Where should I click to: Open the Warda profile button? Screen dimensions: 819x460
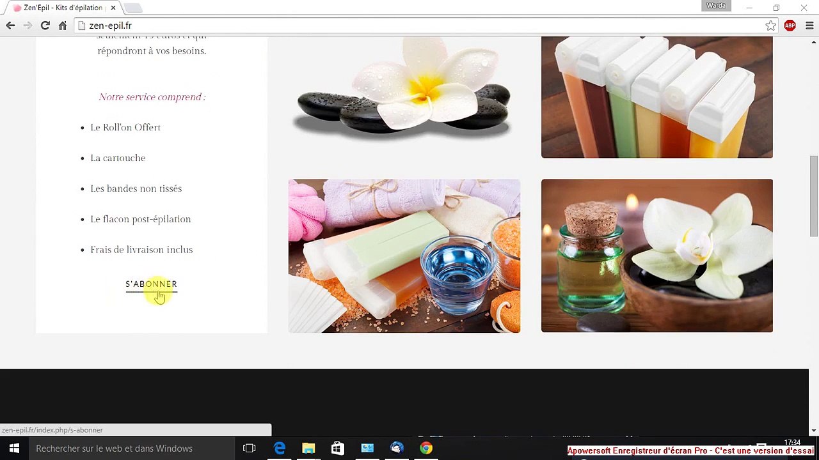point(716,6)
